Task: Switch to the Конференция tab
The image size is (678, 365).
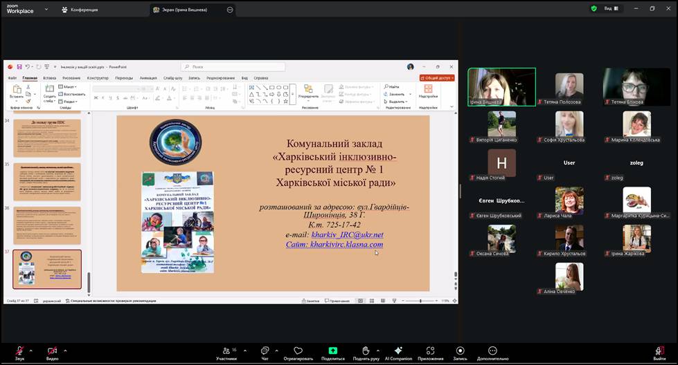Action: click(x=80, y=10)
